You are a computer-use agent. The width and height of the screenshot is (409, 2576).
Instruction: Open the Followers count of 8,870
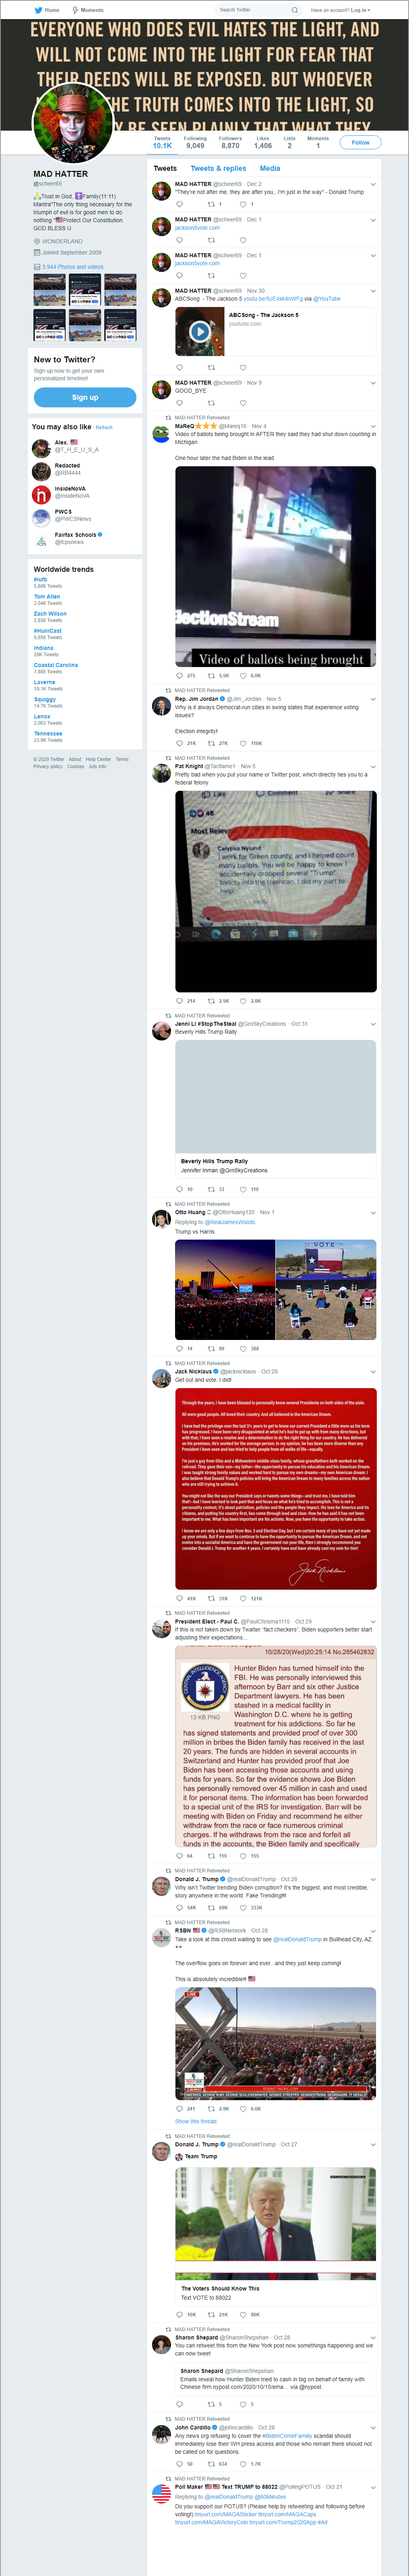230,143
